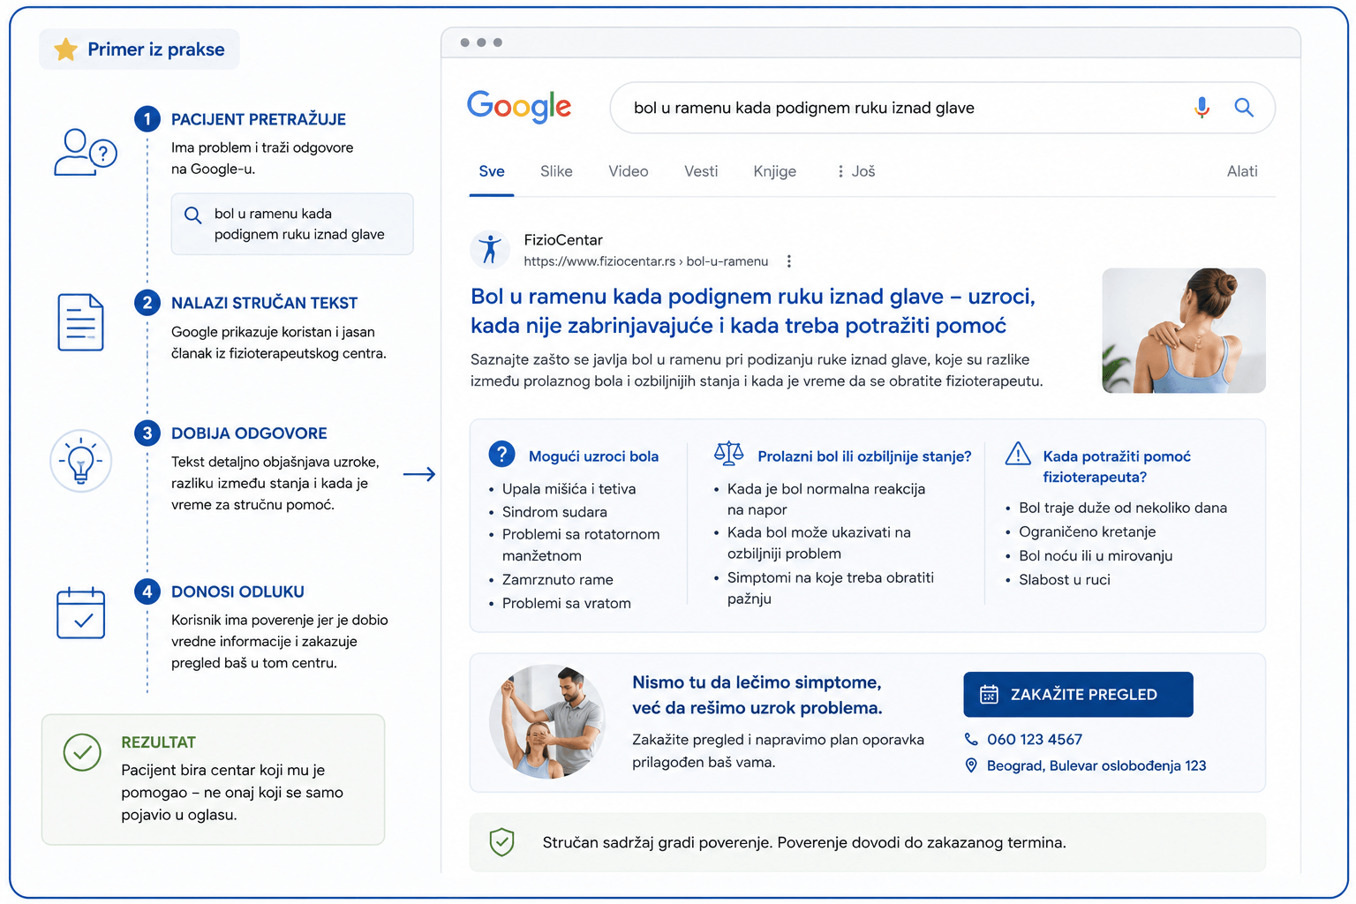Open the Još more-options menu
The width and height of the screenshot is (1356, 904).
tap(855, 171)
